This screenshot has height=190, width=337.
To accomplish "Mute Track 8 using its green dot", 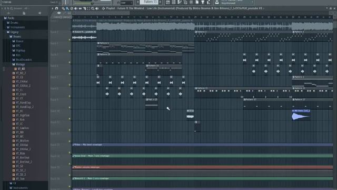I will 70,96.
